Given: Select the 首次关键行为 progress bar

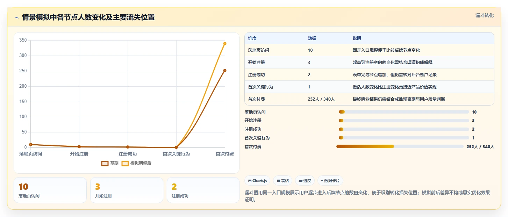Looking at the screenshot, I should [x=404, y=138].
